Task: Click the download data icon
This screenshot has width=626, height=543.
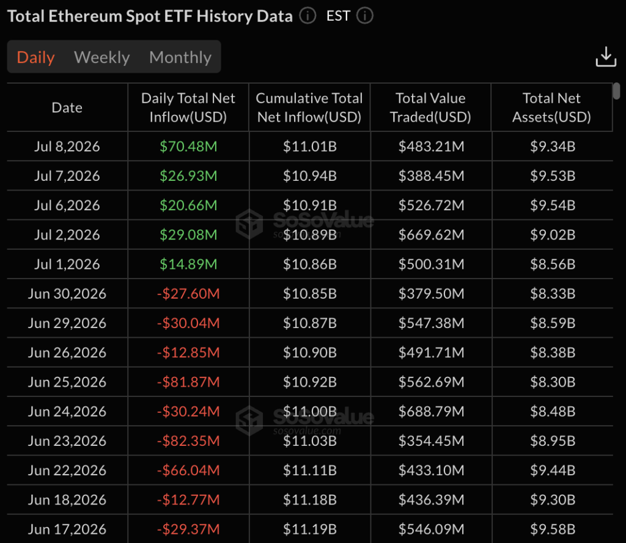Action: [606, 57]
